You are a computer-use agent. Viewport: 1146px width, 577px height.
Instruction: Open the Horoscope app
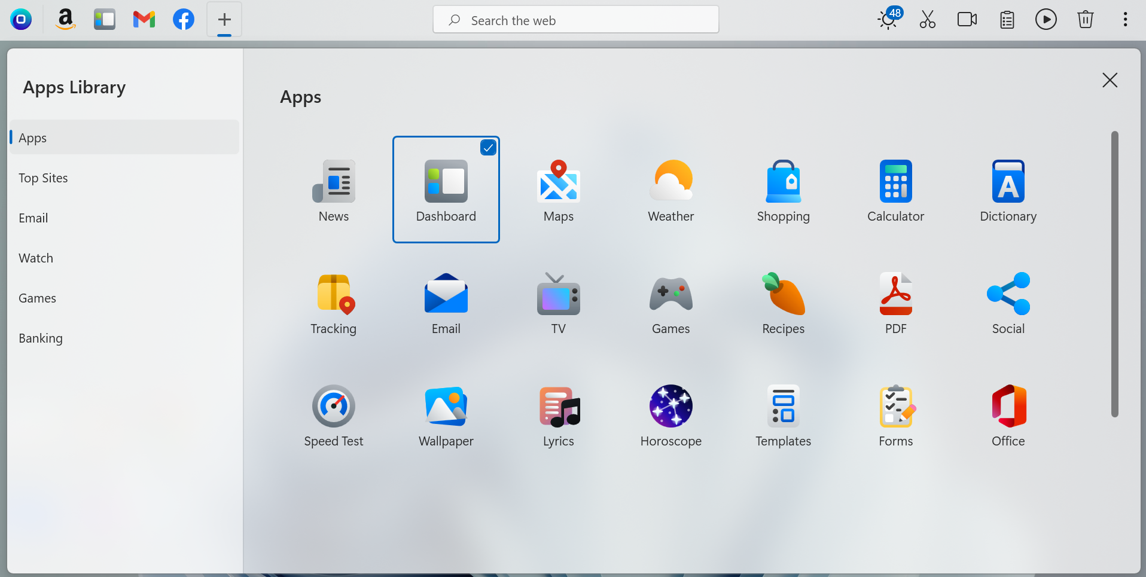click(x=670, y=414)
